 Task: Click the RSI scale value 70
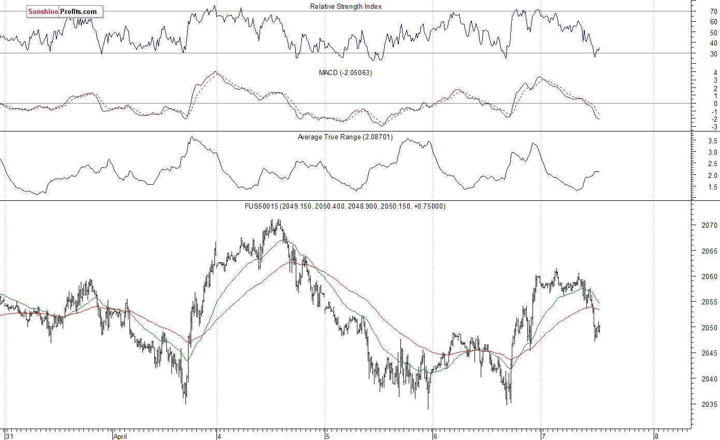click(x=713, y=11)
